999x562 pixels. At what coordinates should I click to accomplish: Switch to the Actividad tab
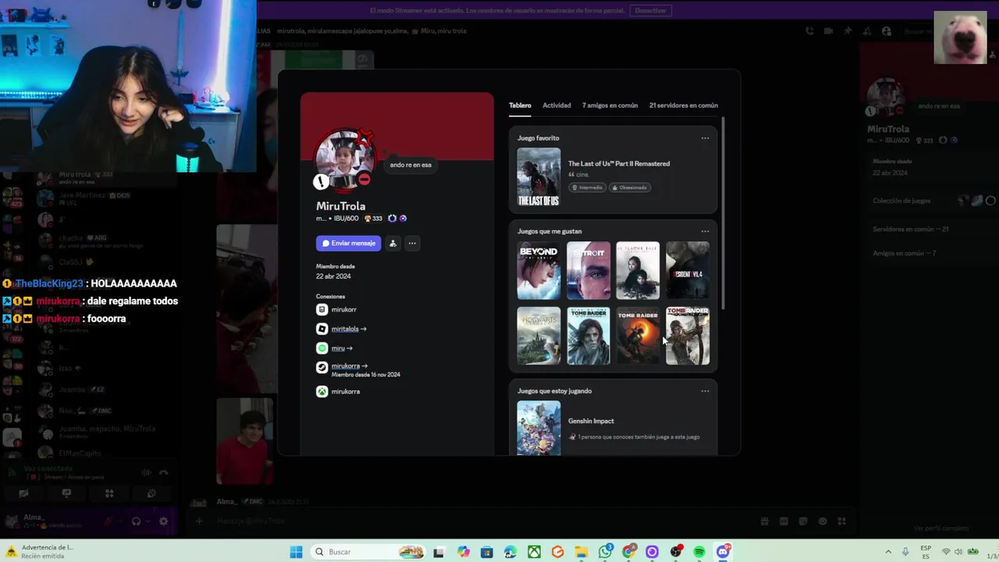coord(556,105)
